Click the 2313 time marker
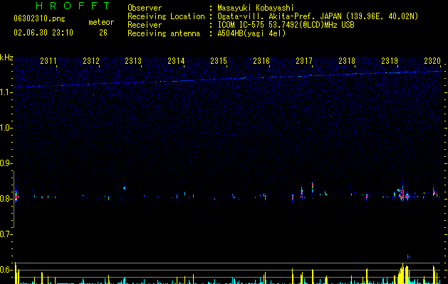The width and height of the screenshot is (448, 284). 133,61
